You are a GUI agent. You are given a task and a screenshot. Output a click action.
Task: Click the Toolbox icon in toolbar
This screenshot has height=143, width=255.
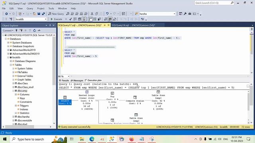point(190,14)
